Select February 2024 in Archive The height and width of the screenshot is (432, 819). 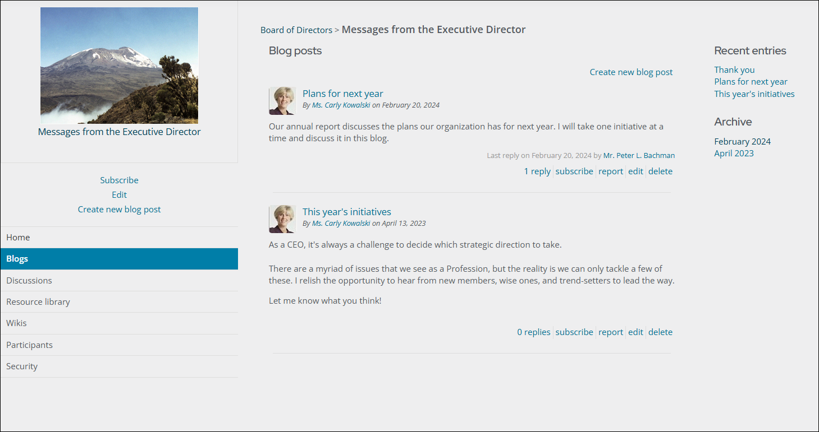pos(742,142)
